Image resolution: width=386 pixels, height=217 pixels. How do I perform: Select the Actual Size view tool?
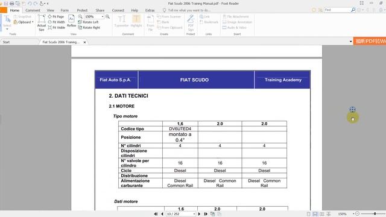[x=42, y=23]
